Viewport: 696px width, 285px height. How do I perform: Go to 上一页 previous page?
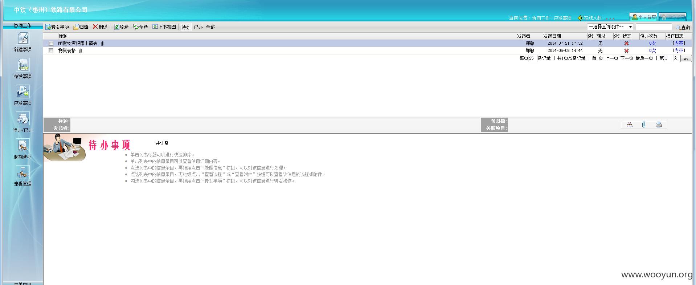point(611,58)
